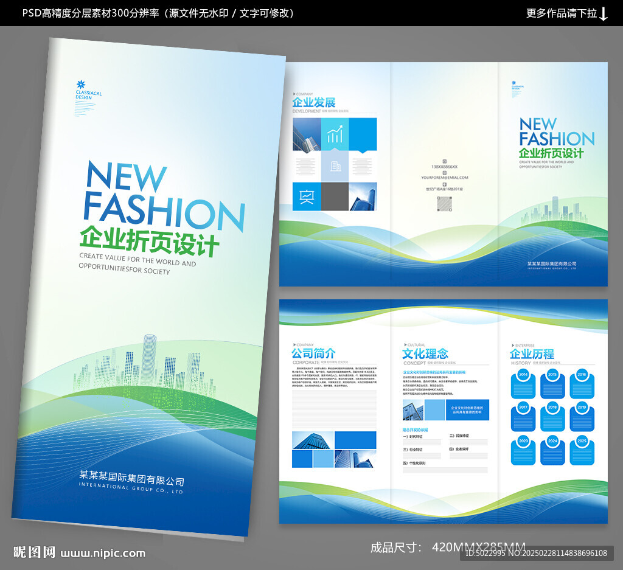This screenshot has height=570, width=623.
Task: Click the CORPORATE subtitle under 公司简介
Action: pos(306,363)
